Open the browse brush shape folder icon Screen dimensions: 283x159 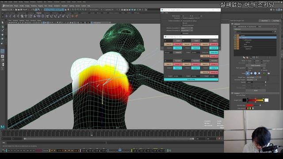point(268,73)
